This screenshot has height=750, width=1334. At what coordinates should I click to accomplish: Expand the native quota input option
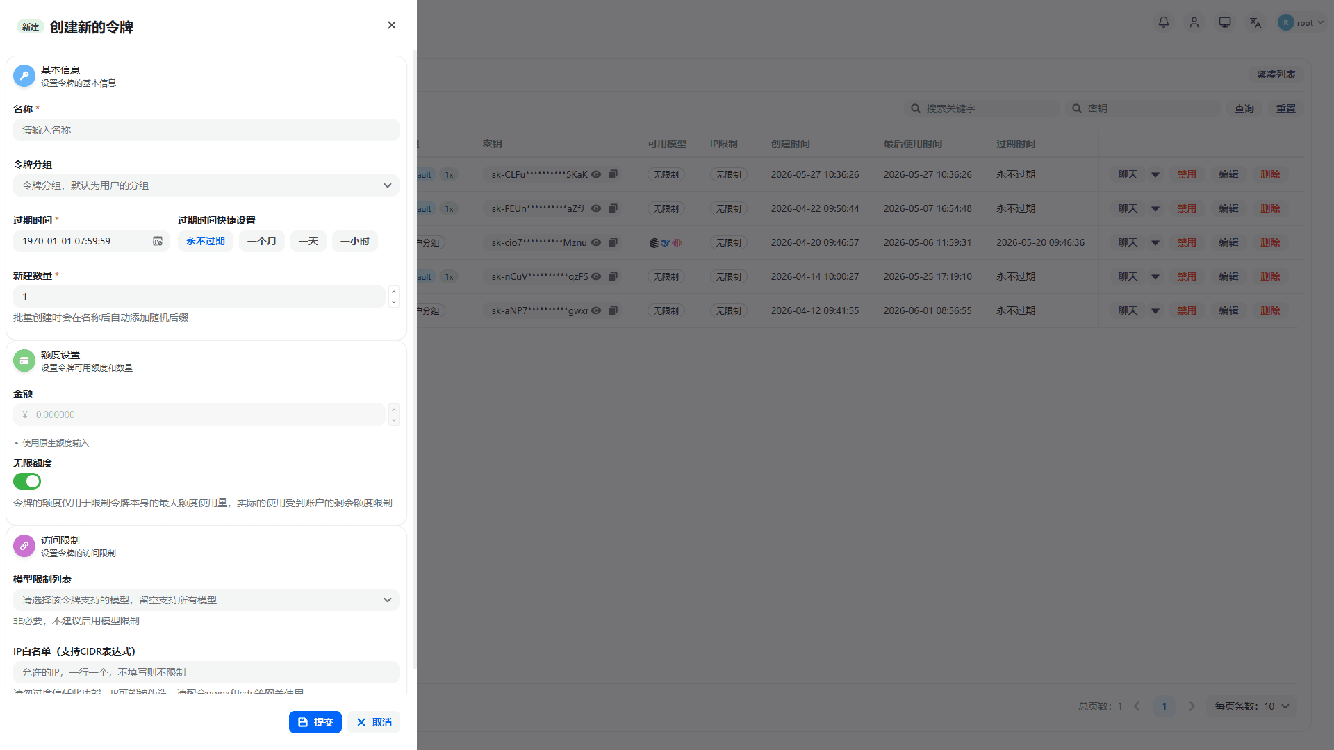click(51, 442)
